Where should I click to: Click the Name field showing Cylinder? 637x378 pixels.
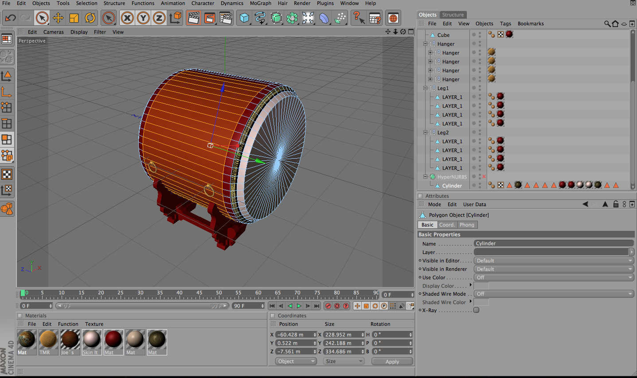pyautogui.click(x=554, y=243)
